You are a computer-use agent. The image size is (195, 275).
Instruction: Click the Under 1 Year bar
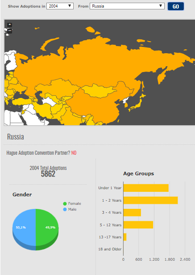[146, 188]
